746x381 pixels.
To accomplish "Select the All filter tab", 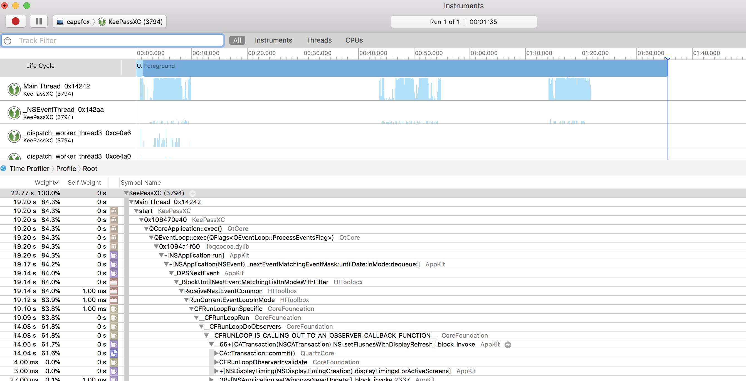I will (237, 40).
